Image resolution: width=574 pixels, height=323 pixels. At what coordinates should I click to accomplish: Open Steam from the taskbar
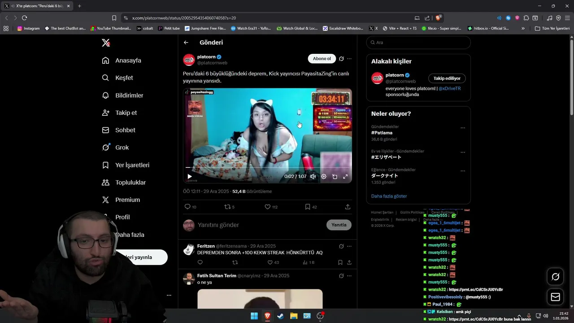281,316
